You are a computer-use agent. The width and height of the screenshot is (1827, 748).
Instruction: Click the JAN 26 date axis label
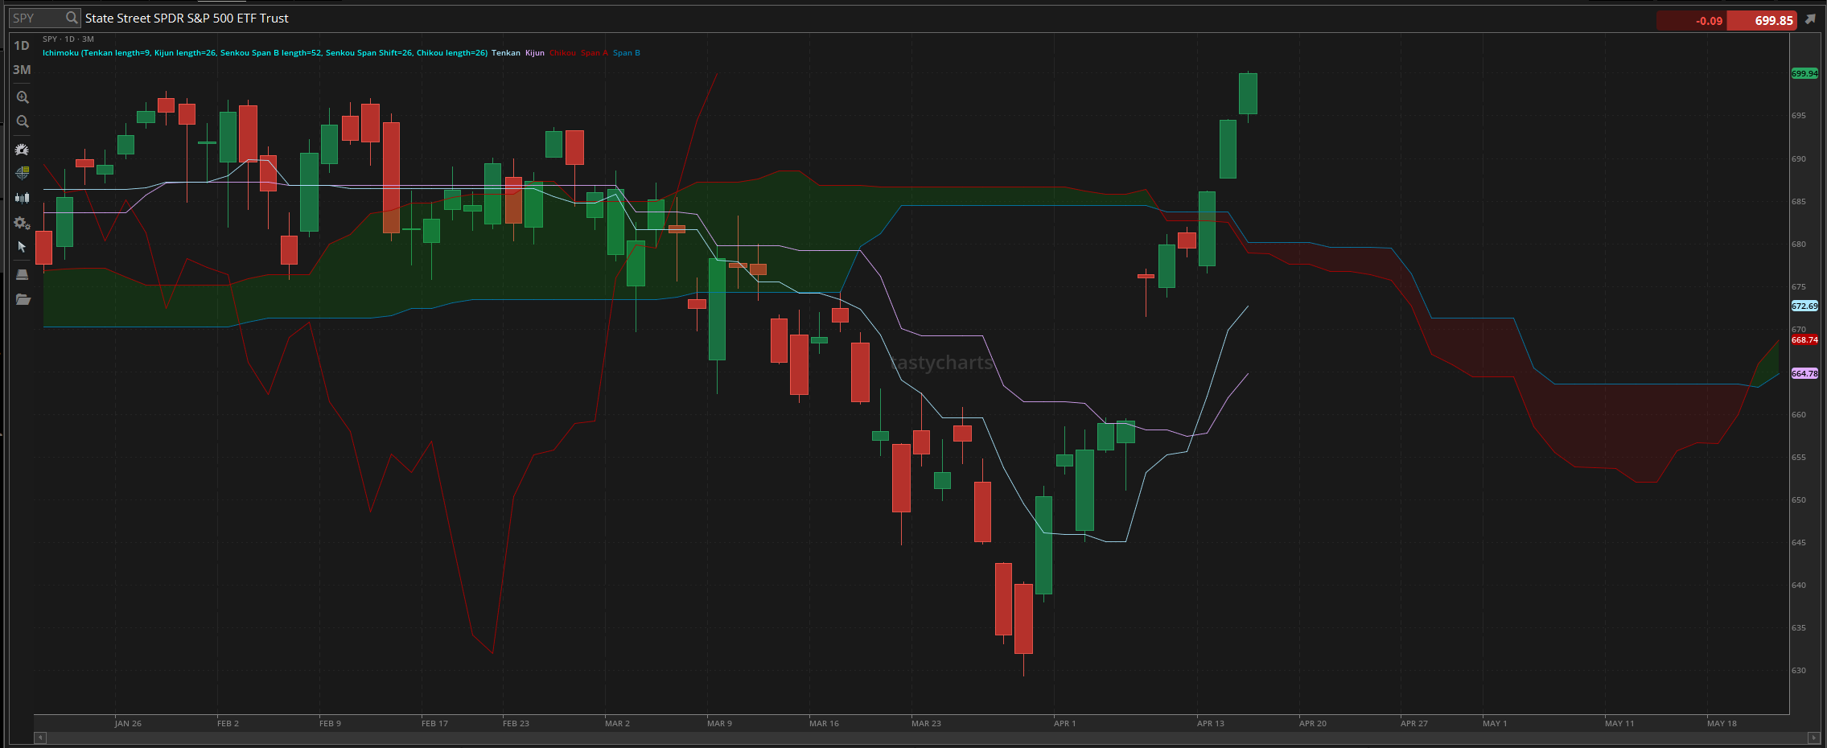coord(128,723)
